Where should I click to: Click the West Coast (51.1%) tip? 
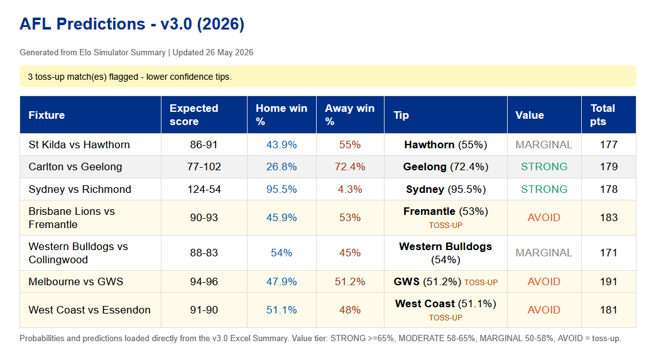445,303
